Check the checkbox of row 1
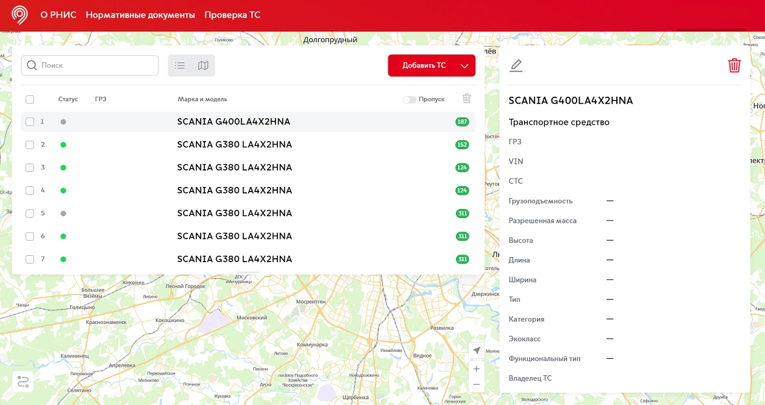Viewport: 765px width, 405px height. 30,122
